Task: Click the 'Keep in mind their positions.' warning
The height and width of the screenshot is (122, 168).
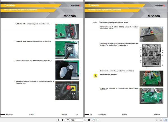Action: (108, 74)
